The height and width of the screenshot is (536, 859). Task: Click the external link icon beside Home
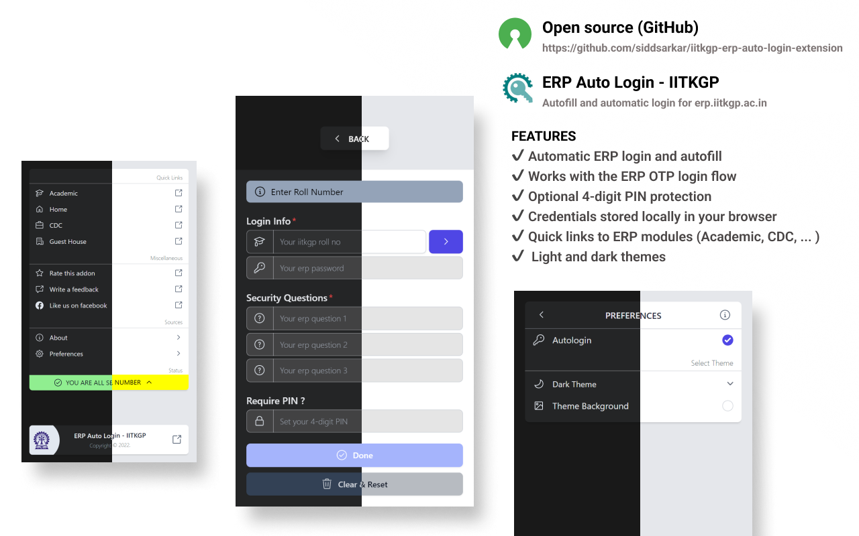pos(179,209)
